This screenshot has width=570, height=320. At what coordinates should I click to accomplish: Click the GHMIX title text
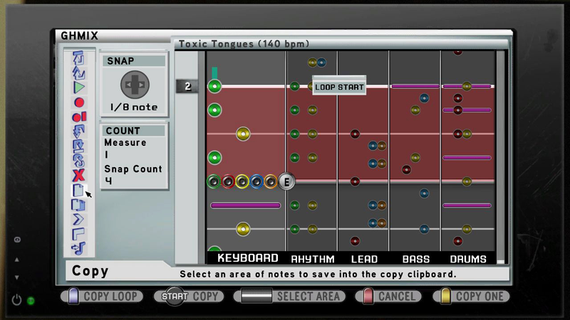click(x=79, y=36)
